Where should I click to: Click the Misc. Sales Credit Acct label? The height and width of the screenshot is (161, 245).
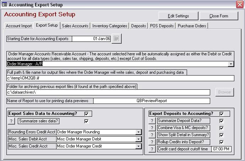32,146
